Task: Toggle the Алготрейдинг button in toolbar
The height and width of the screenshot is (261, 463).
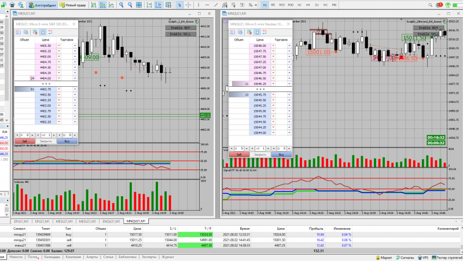Action: [x=42, y=5]
